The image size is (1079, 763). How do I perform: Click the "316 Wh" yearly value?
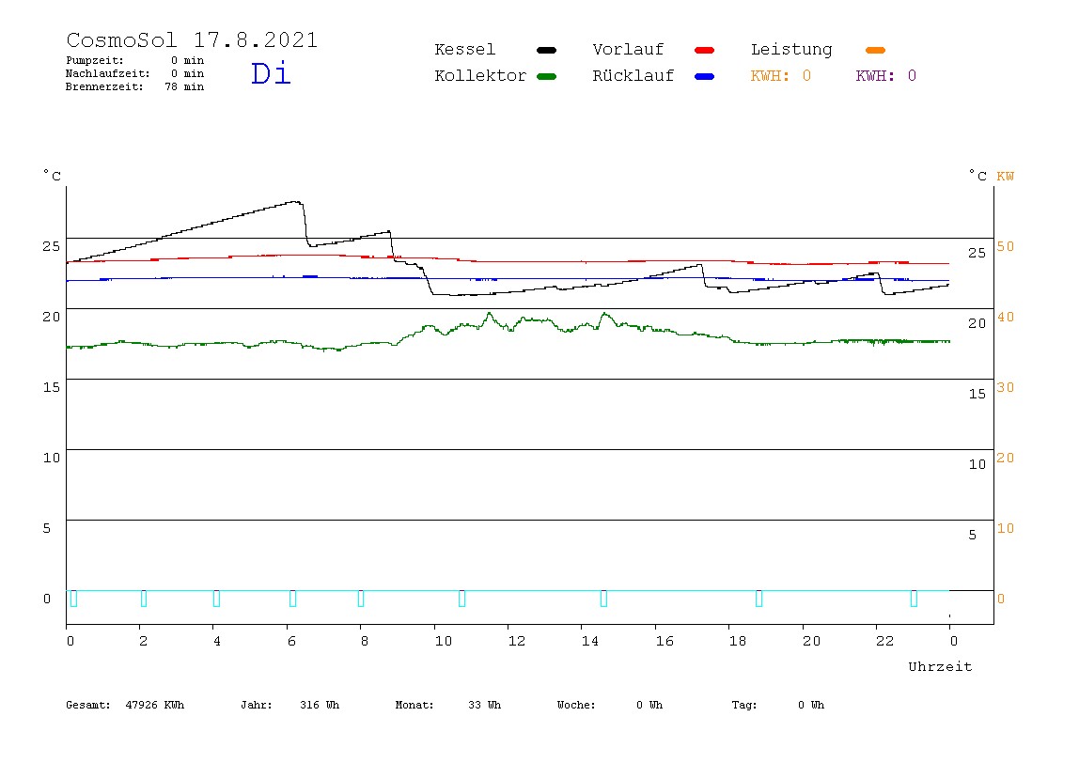pos(320,705)
